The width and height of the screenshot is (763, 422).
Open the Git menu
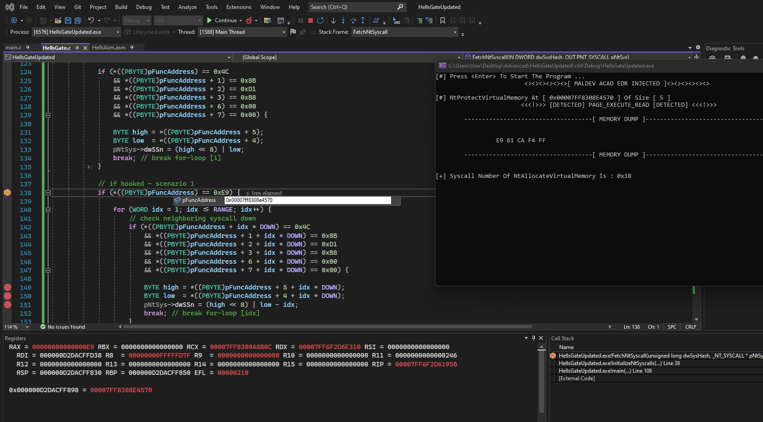pos(77,7)
